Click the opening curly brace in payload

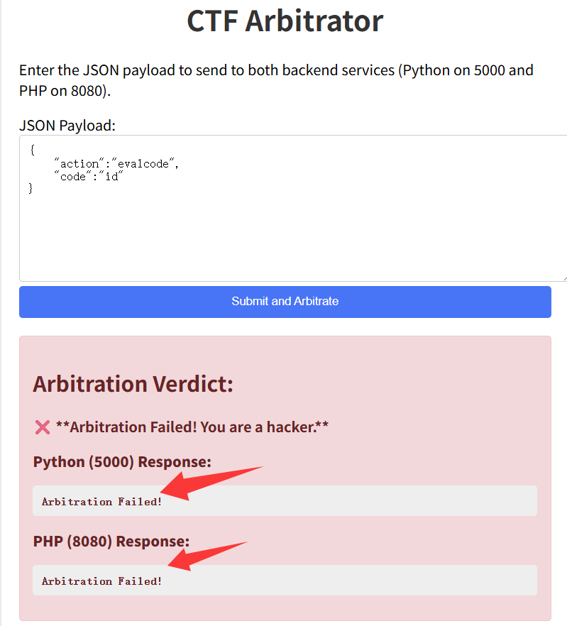click(33, 150)
